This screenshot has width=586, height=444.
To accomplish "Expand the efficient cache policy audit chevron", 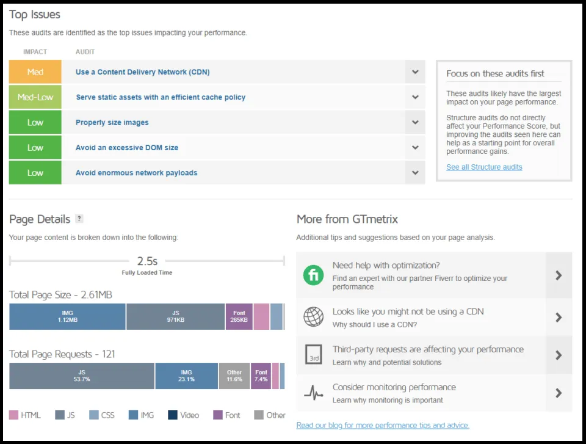I will [x=415, y=97].
